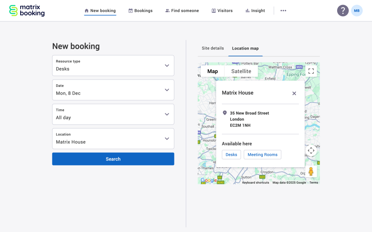The image size is (372, 232).
Task: Enable map fullscreen mode
Action: pyautogui.click(x=311, y=71)
